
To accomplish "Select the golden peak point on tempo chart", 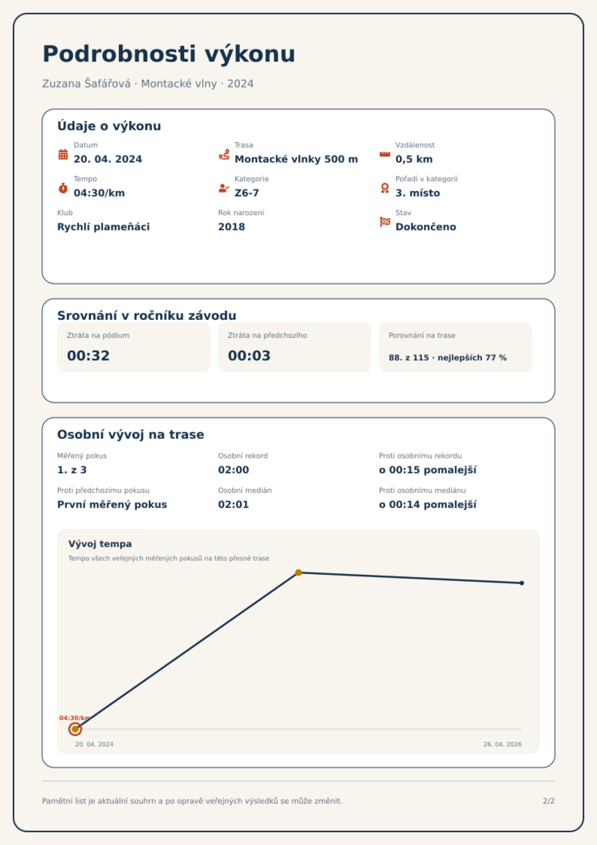I will (x=298, y=573).
